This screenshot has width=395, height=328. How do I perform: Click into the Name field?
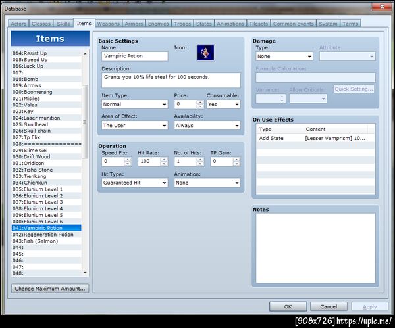coord(135,56)
